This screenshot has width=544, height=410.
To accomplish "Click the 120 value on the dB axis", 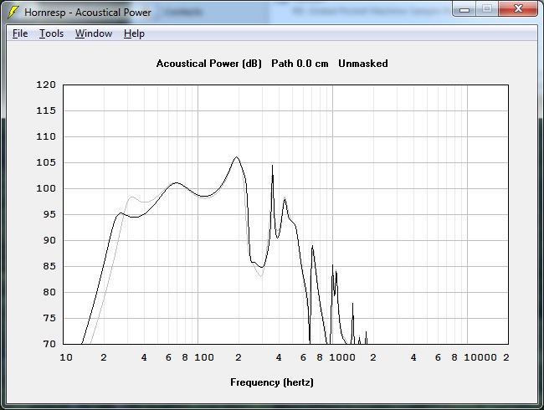I will point(46,85).
